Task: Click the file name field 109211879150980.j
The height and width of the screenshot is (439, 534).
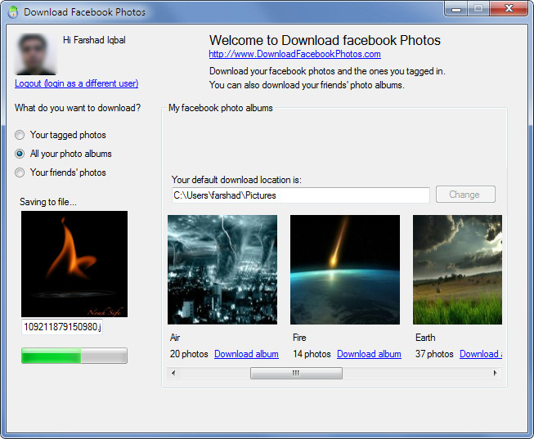Action: [x=62, y=327]
